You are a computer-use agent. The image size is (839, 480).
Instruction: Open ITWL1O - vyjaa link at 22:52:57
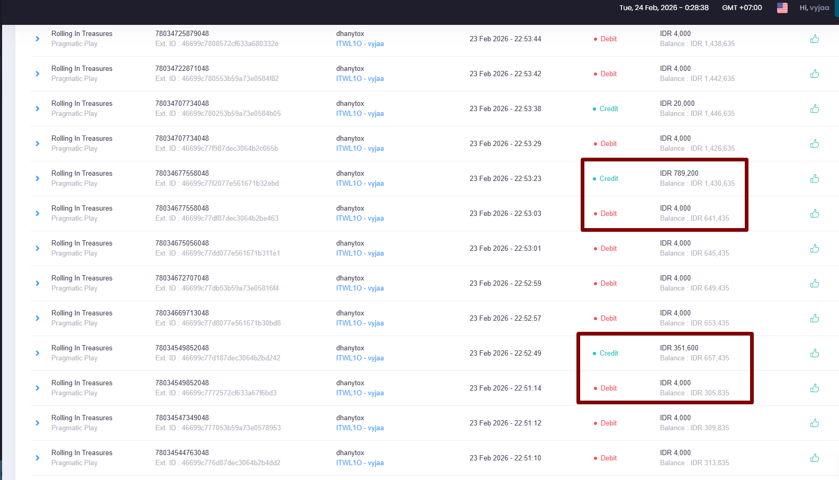360,323
